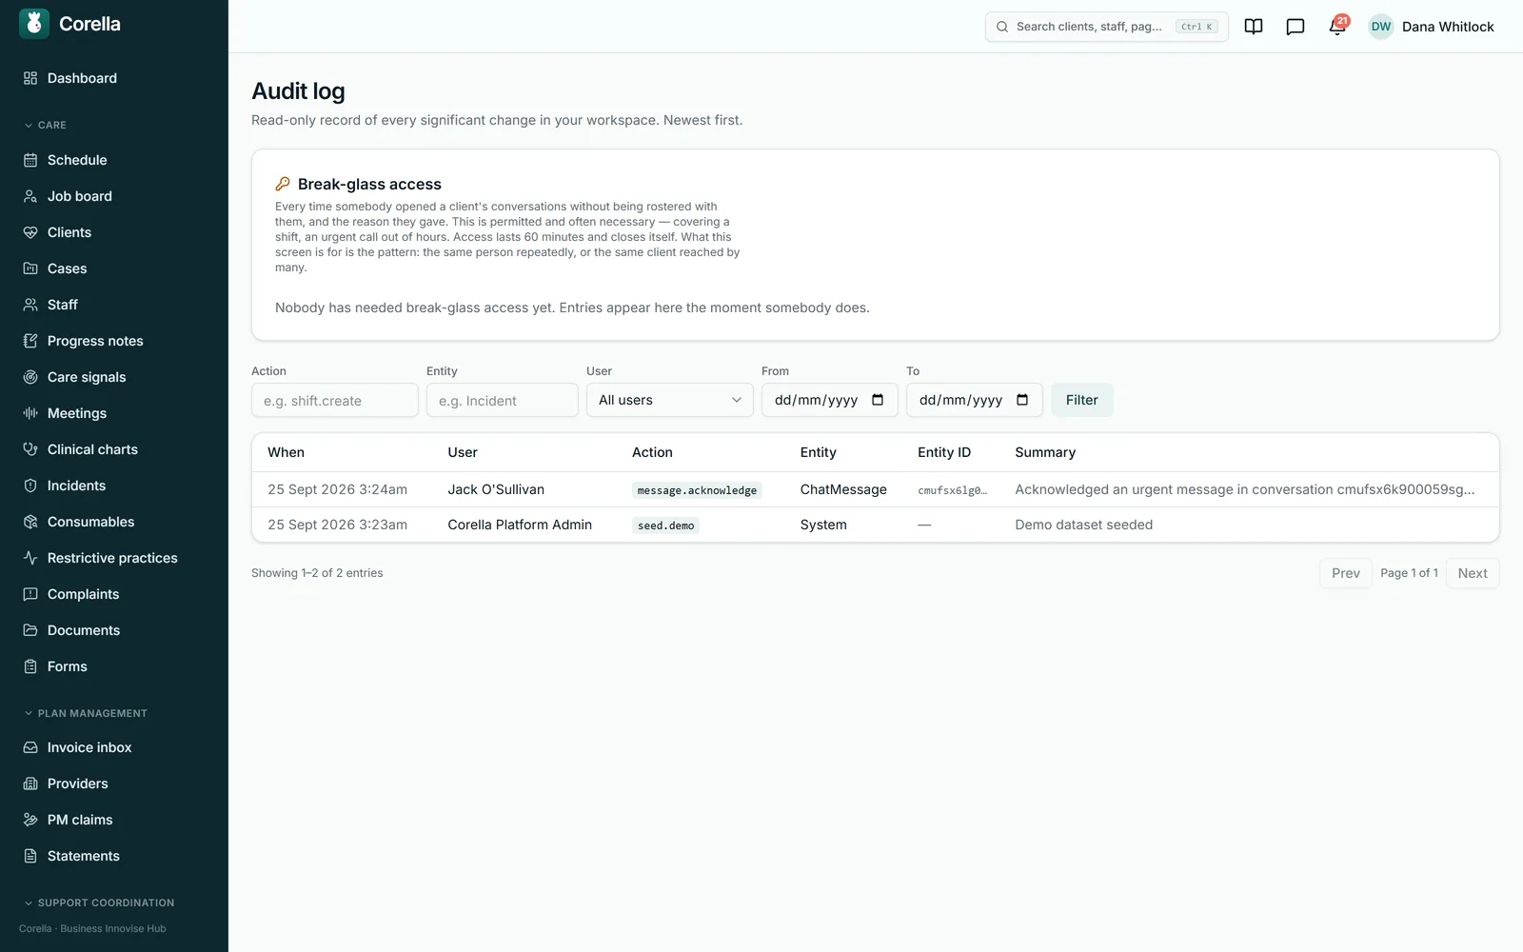Select the message.acknowledge action tag
Image resolution: width=1523 pixels, height=952 pixels.
pos(697,490)
